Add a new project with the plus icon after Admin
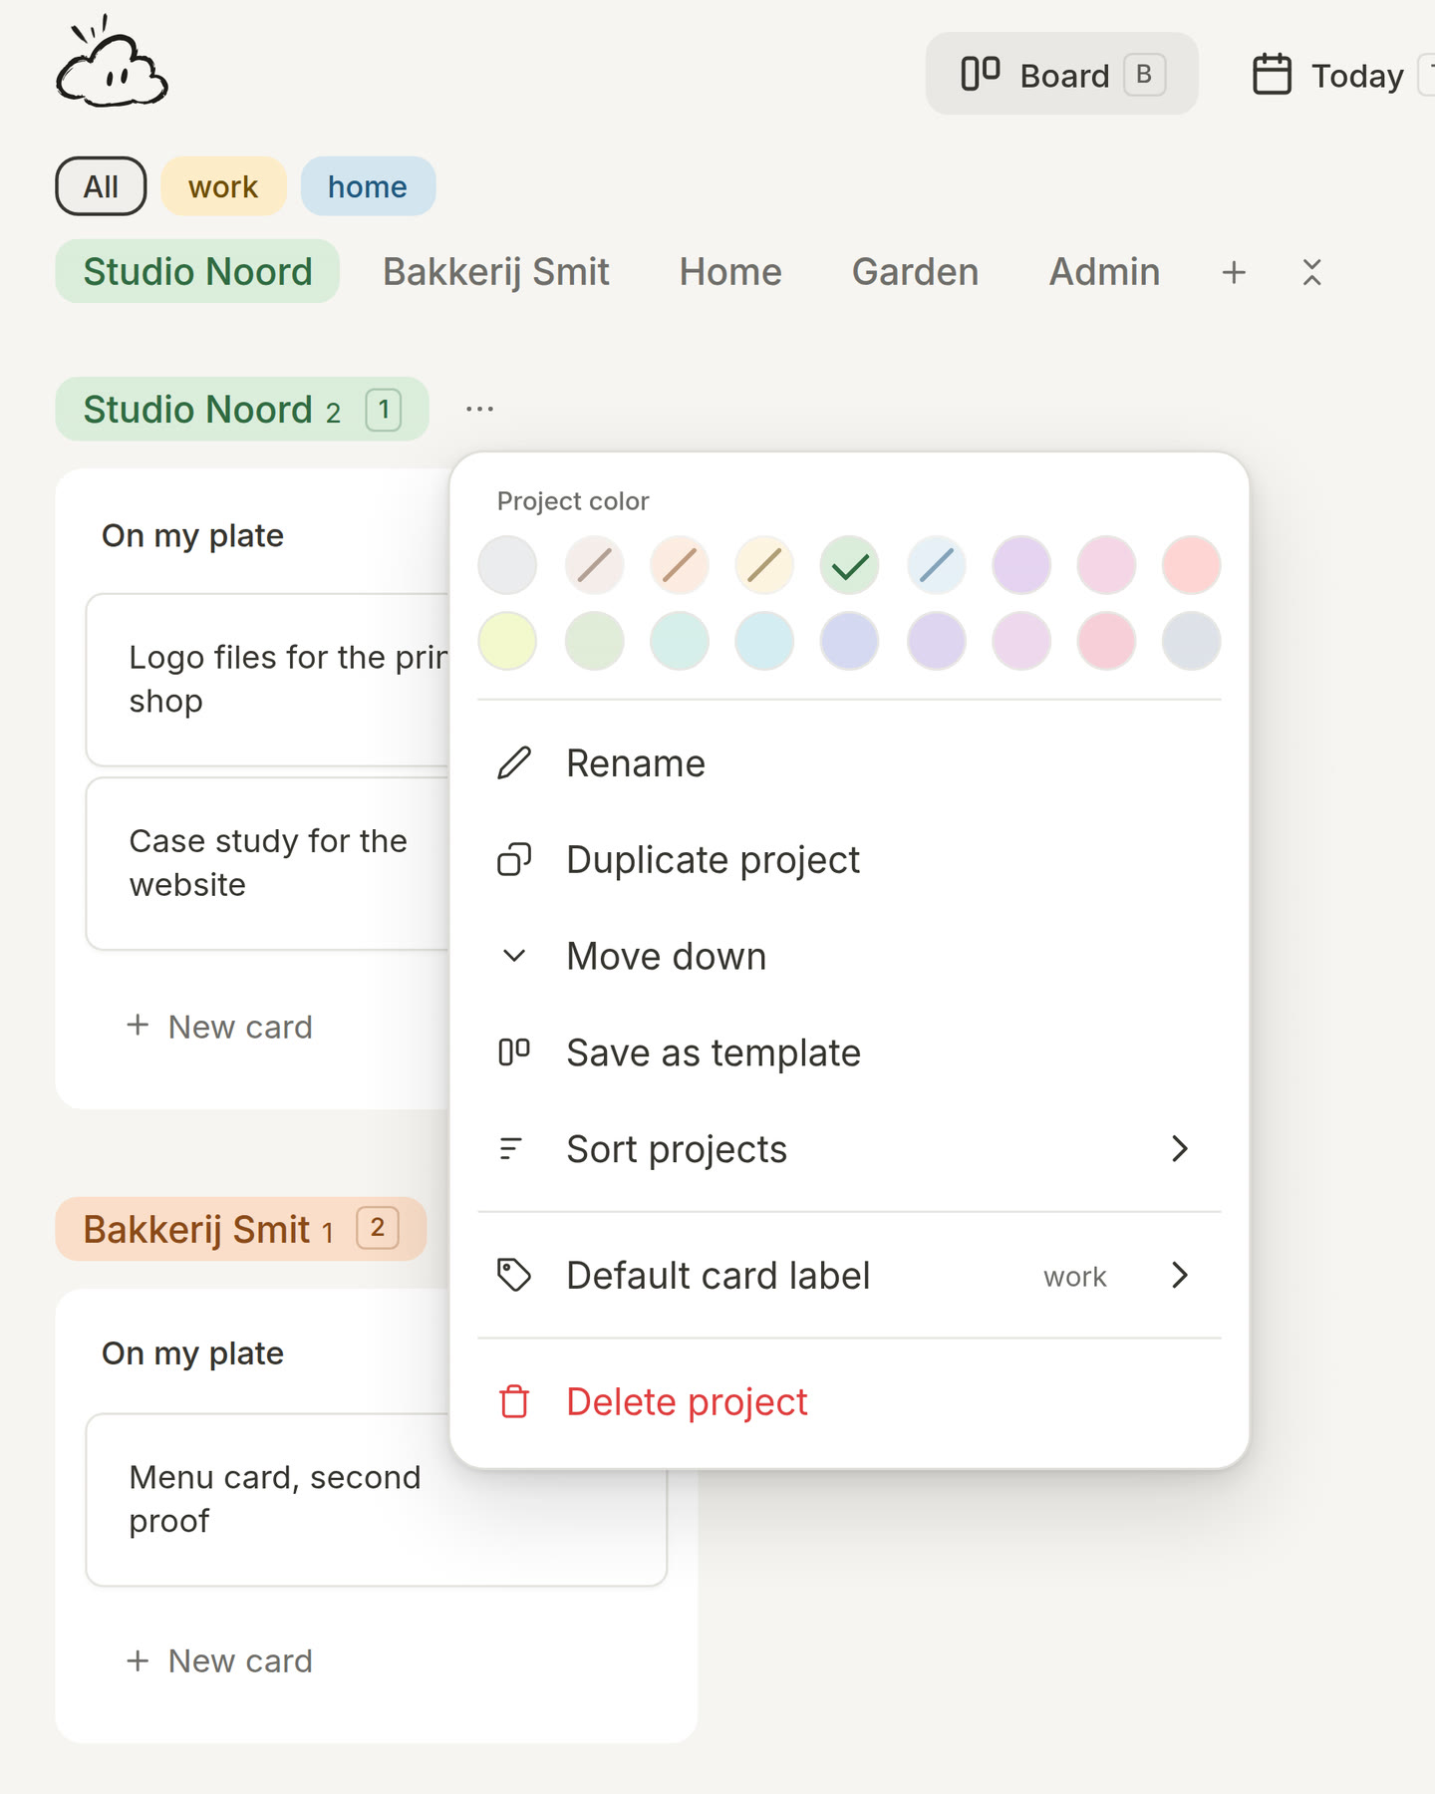The image size is (1435, 1794). pyautogui.click(x=1234, y=272)
